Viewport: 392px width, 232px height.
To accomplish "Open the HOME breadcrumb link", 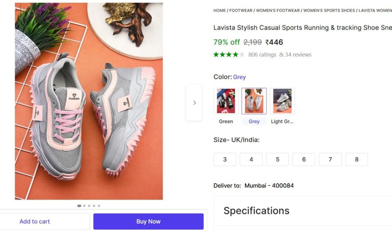I will pos(219,10).
